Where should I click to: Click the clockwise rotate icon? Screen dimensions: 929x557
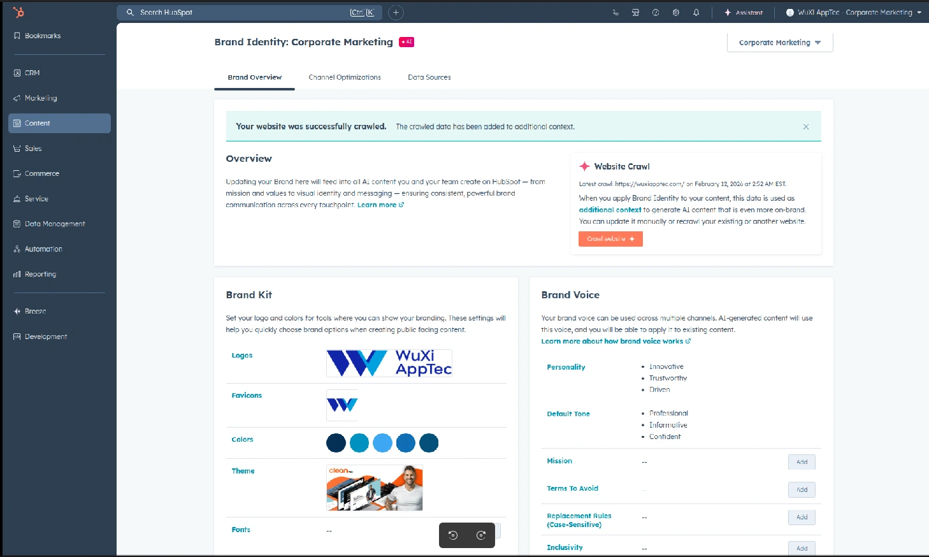(481, 535)
